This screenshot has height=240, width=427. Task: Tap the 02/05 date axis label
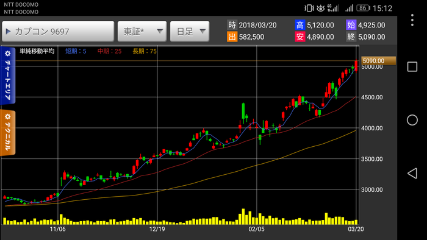click(256, 229)
